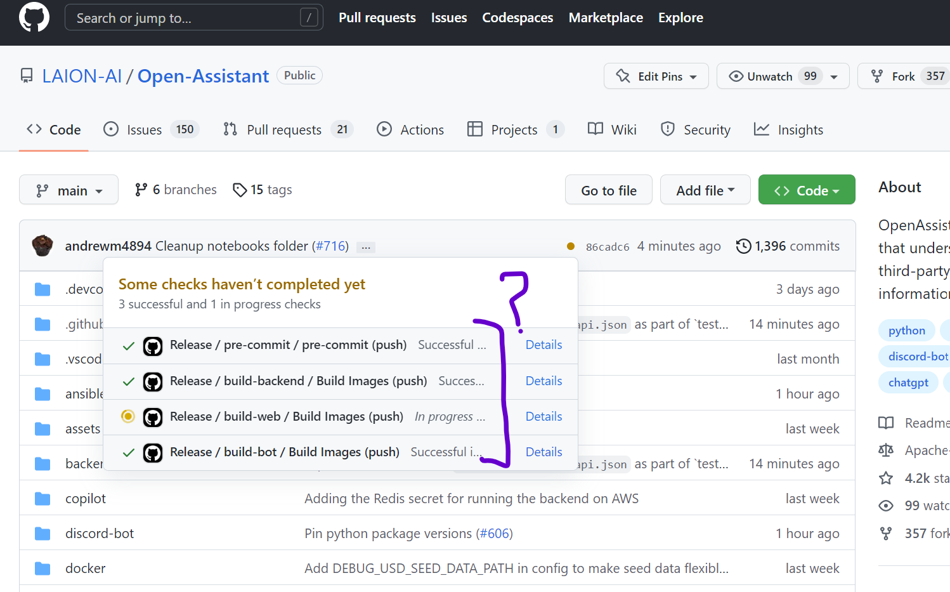950x592 pixels.
Task: Open the Actions tab play icon
Action: coord(384,129)
